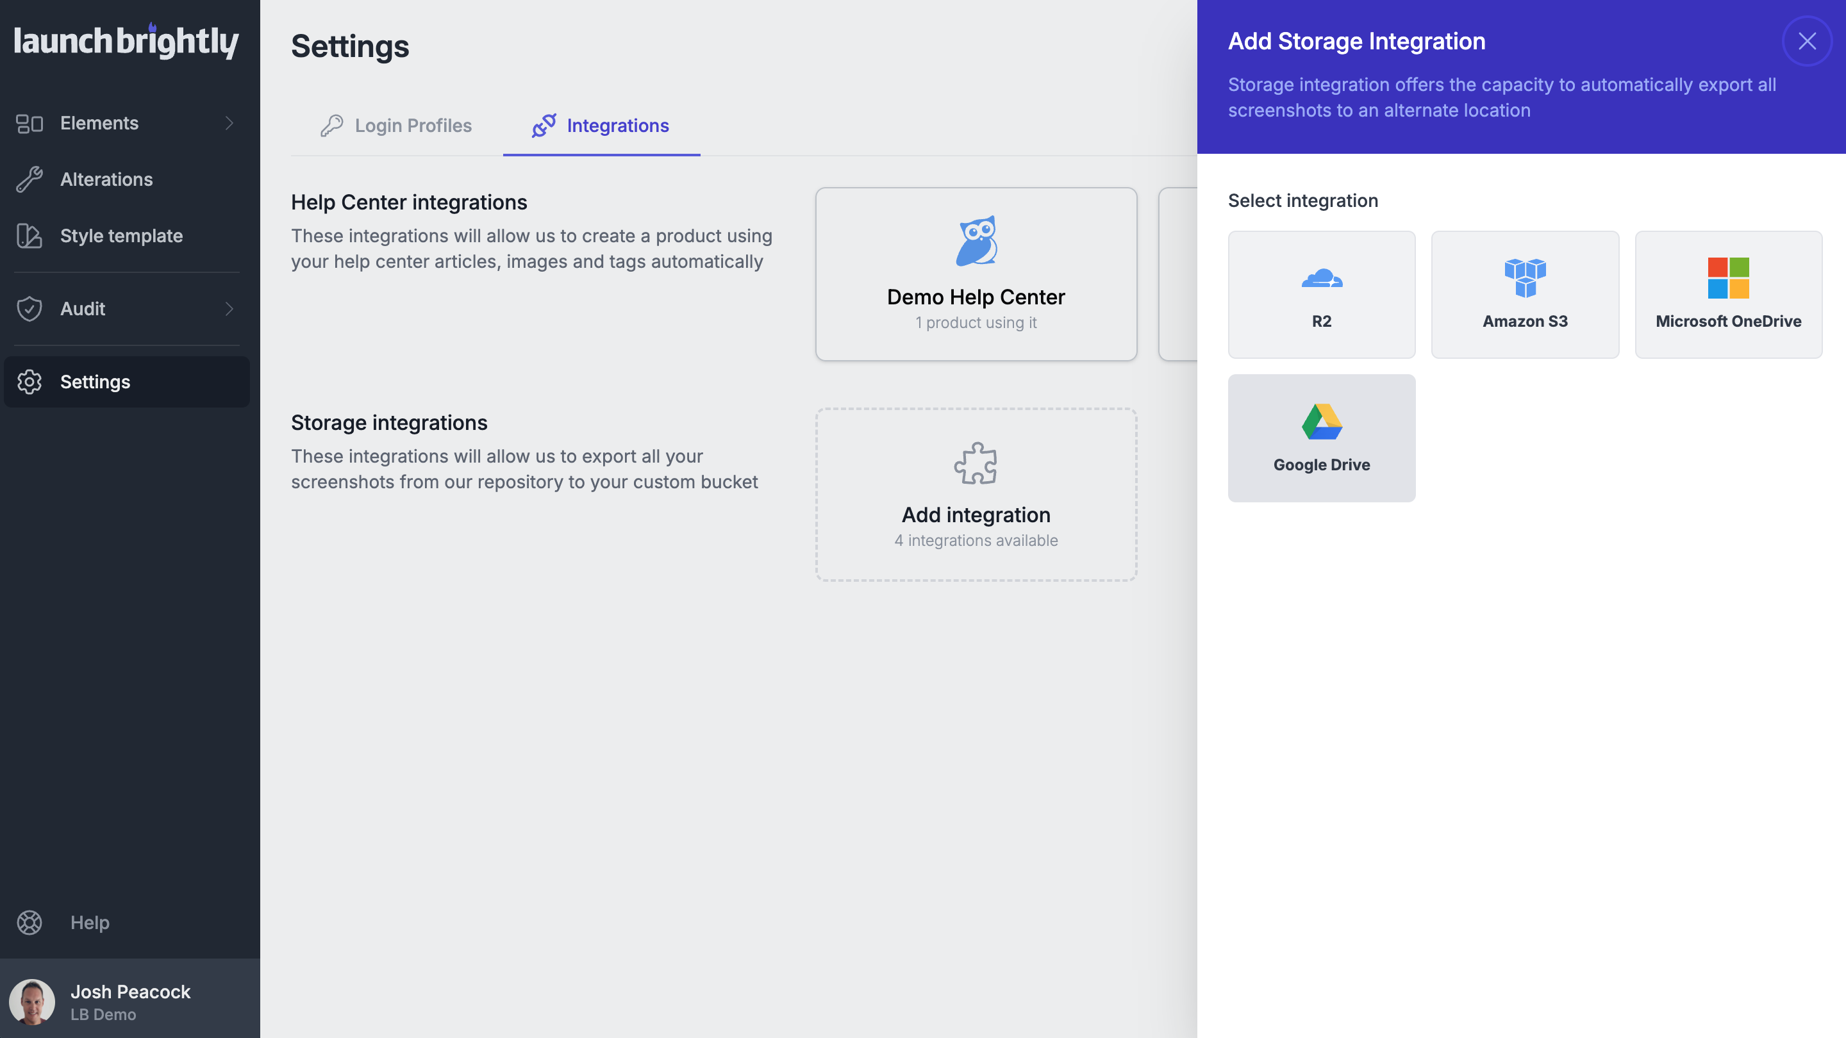Click the Add integration text label
1846x1038 pixels.
(x=976, y=515)
